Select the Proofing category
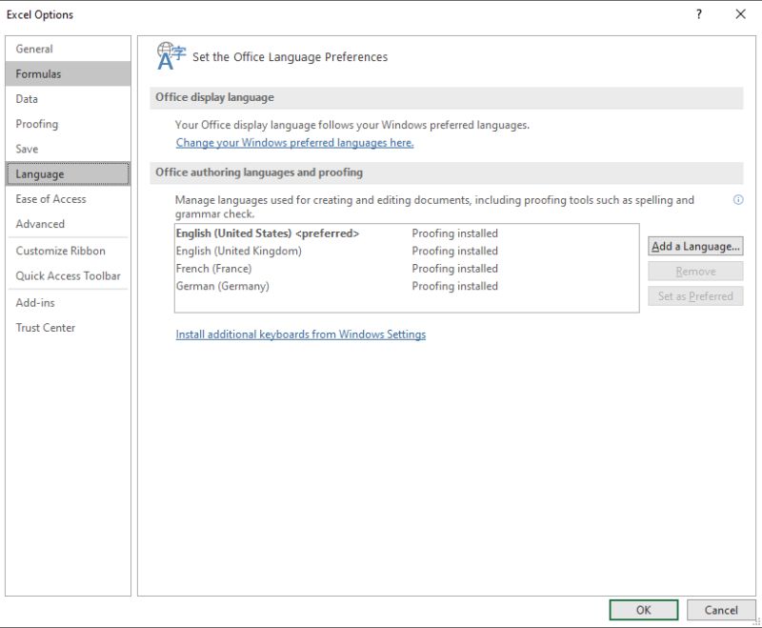Screen dimensions: 762x628 pyautogui.click(x=68, y=124)
